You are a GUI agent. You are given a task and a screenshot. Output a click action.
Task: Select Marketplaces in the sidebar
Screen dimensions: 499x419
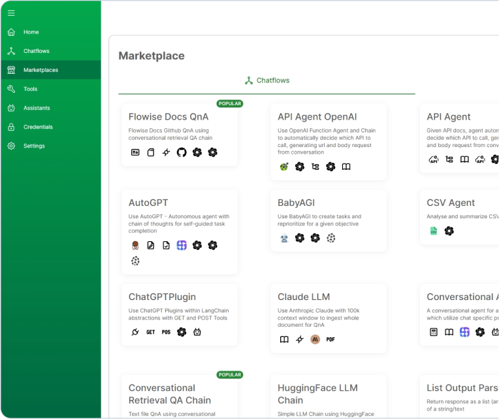(x=40, y=70)
